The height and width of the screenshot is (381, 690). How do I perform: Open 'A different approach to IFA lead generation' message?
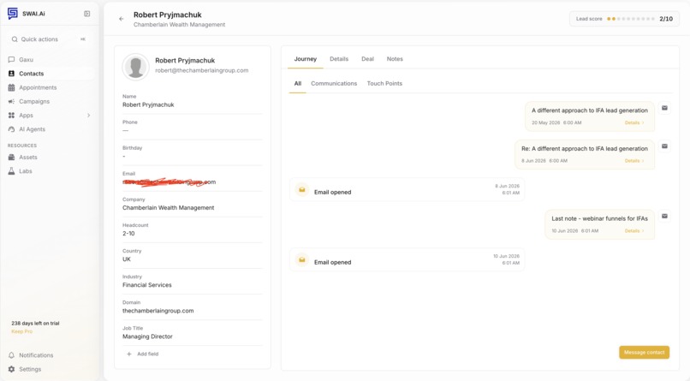click(x=590, y=116)
